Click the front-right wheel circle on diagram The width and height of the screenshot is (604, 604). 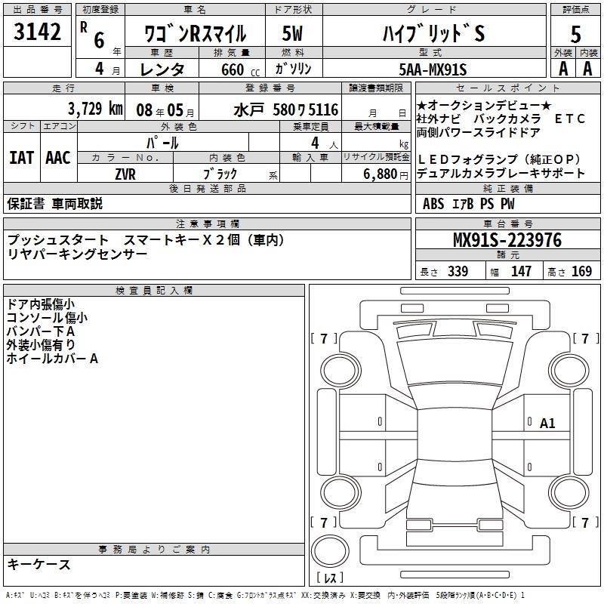point(569,371)
